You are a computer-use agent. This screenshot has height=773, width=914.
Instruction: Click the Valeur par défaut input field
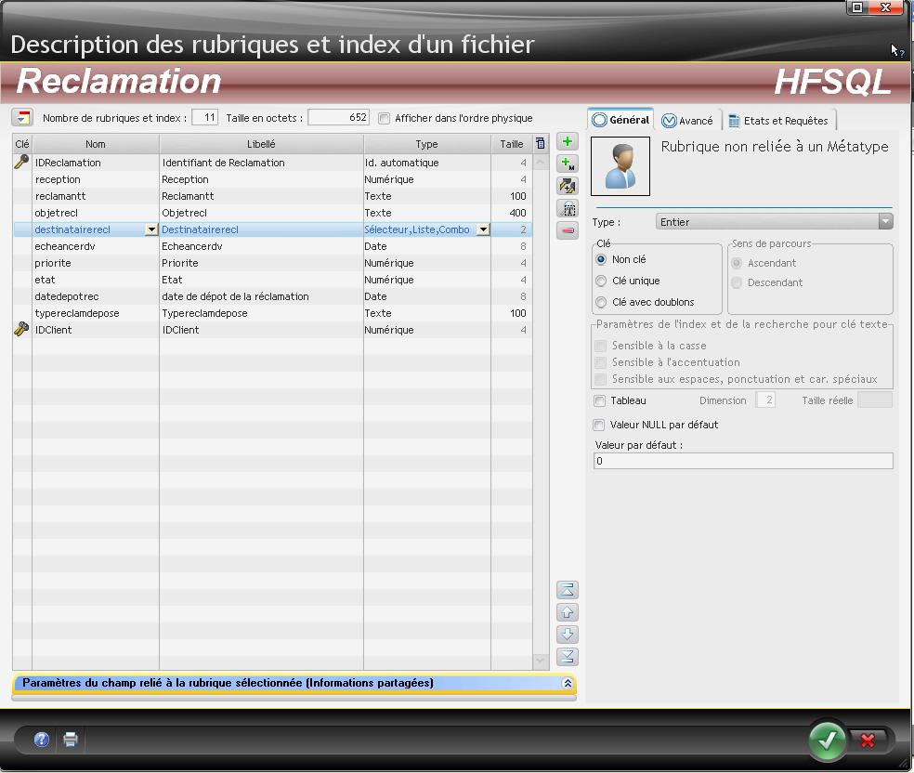(x=743, y=461)
